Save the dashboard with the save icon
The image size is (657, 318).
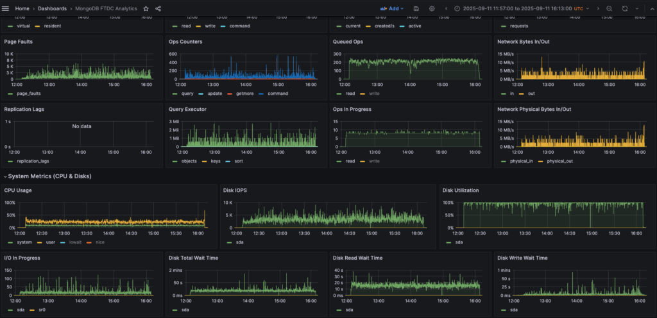point(416,8)
